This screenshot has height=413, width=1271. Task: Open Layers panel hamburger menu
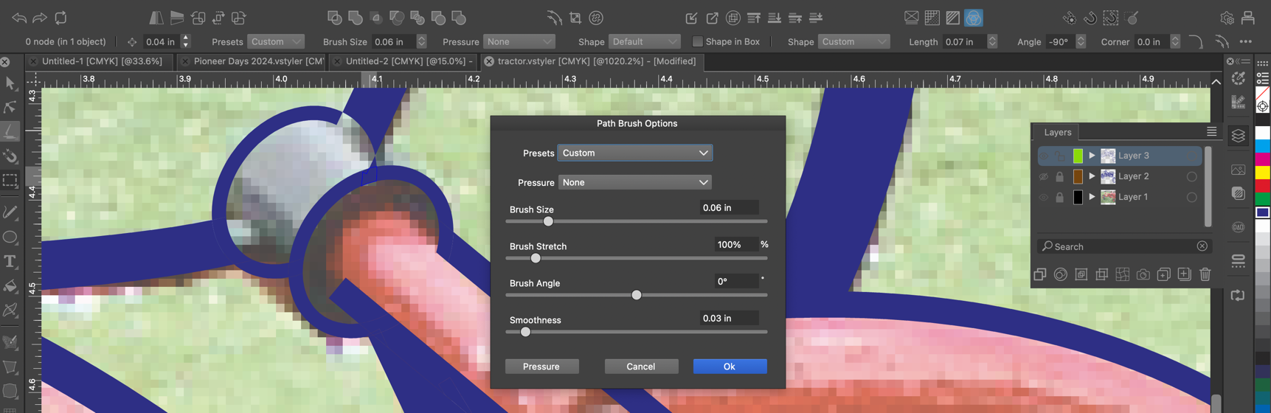[1211, 132]
